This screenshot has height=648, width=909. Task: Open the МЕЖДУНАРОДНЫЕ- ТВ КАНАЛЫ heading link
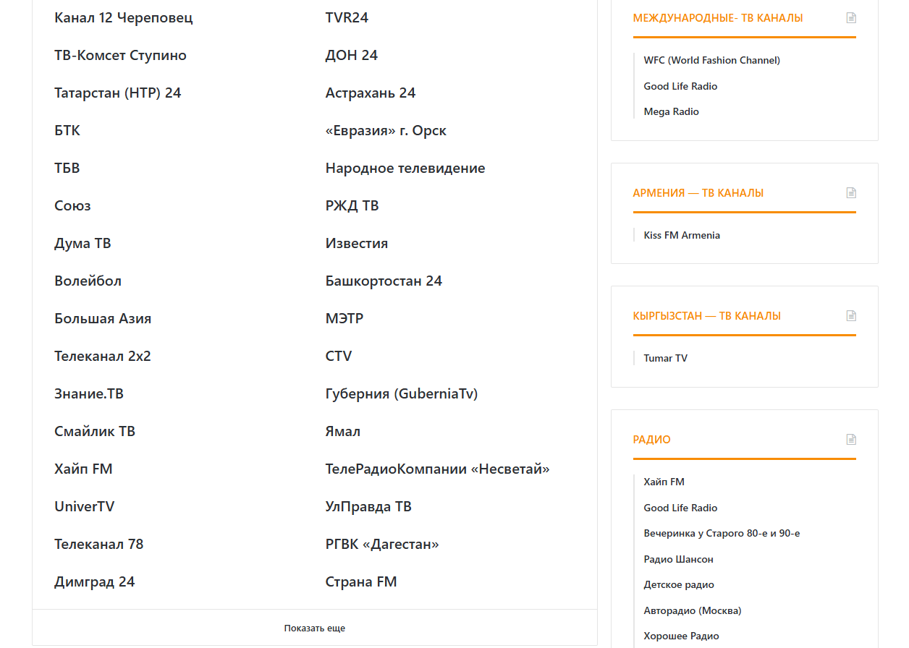pyautogui.click(x=718, y=18)
